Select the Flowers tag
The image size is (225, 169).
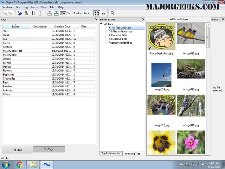[x=49, y=70]
